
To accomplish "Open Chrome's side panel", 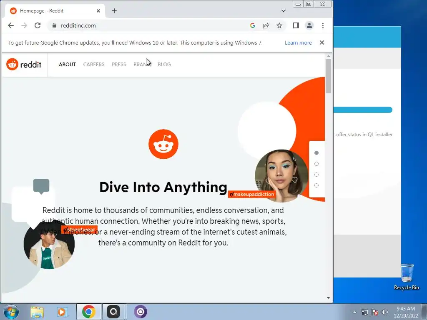I will click(296, 25).
